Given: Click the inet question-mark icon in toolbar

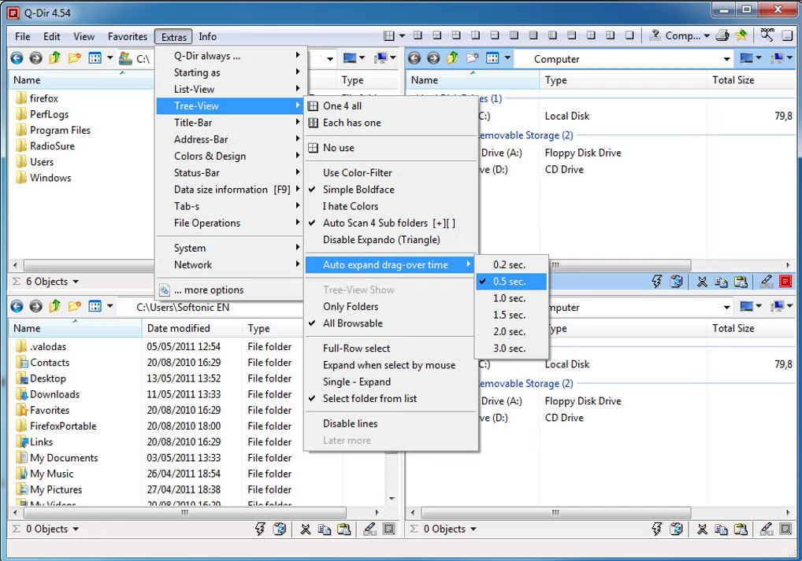Looking at the screenshot, I should tap(655, 35).
